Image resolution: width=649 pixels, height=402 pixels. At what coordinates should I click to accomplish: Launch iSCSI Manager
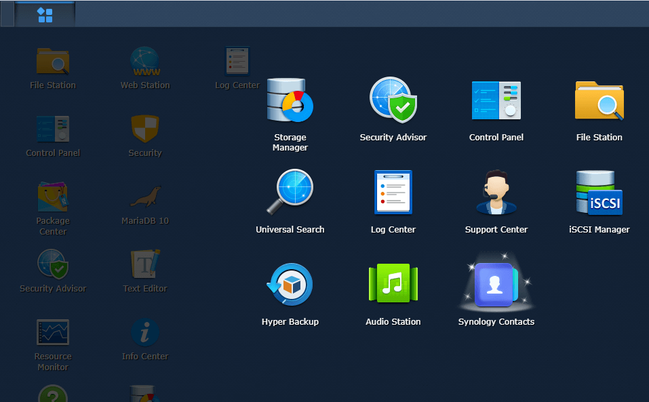pos(599,193)
